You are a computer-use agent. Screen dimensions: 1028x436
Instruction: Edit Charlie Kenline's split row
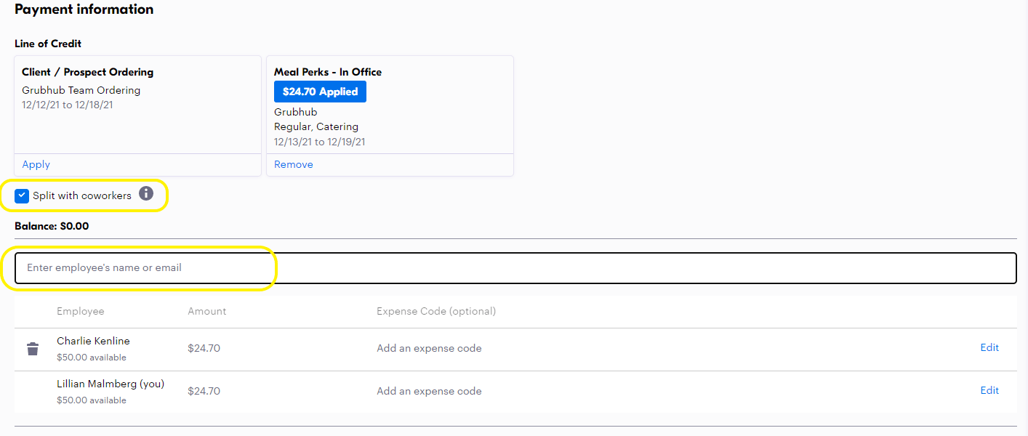[989, 348]
